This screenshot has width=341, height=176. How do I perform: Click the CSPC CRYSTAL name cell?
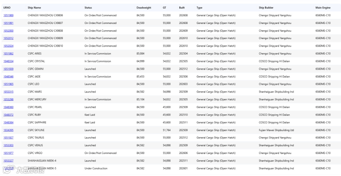(36, 61)
